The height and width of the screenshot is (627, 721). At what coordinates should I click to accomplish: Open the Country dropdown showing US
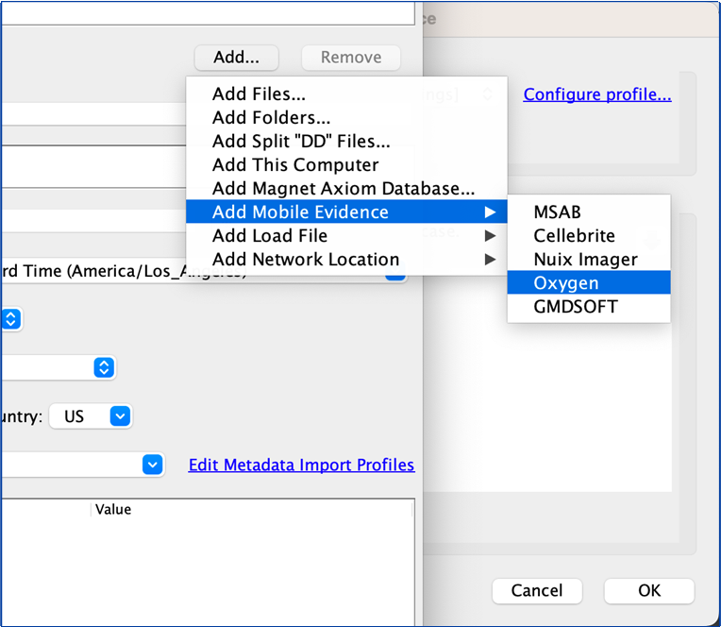click(91, 416)
